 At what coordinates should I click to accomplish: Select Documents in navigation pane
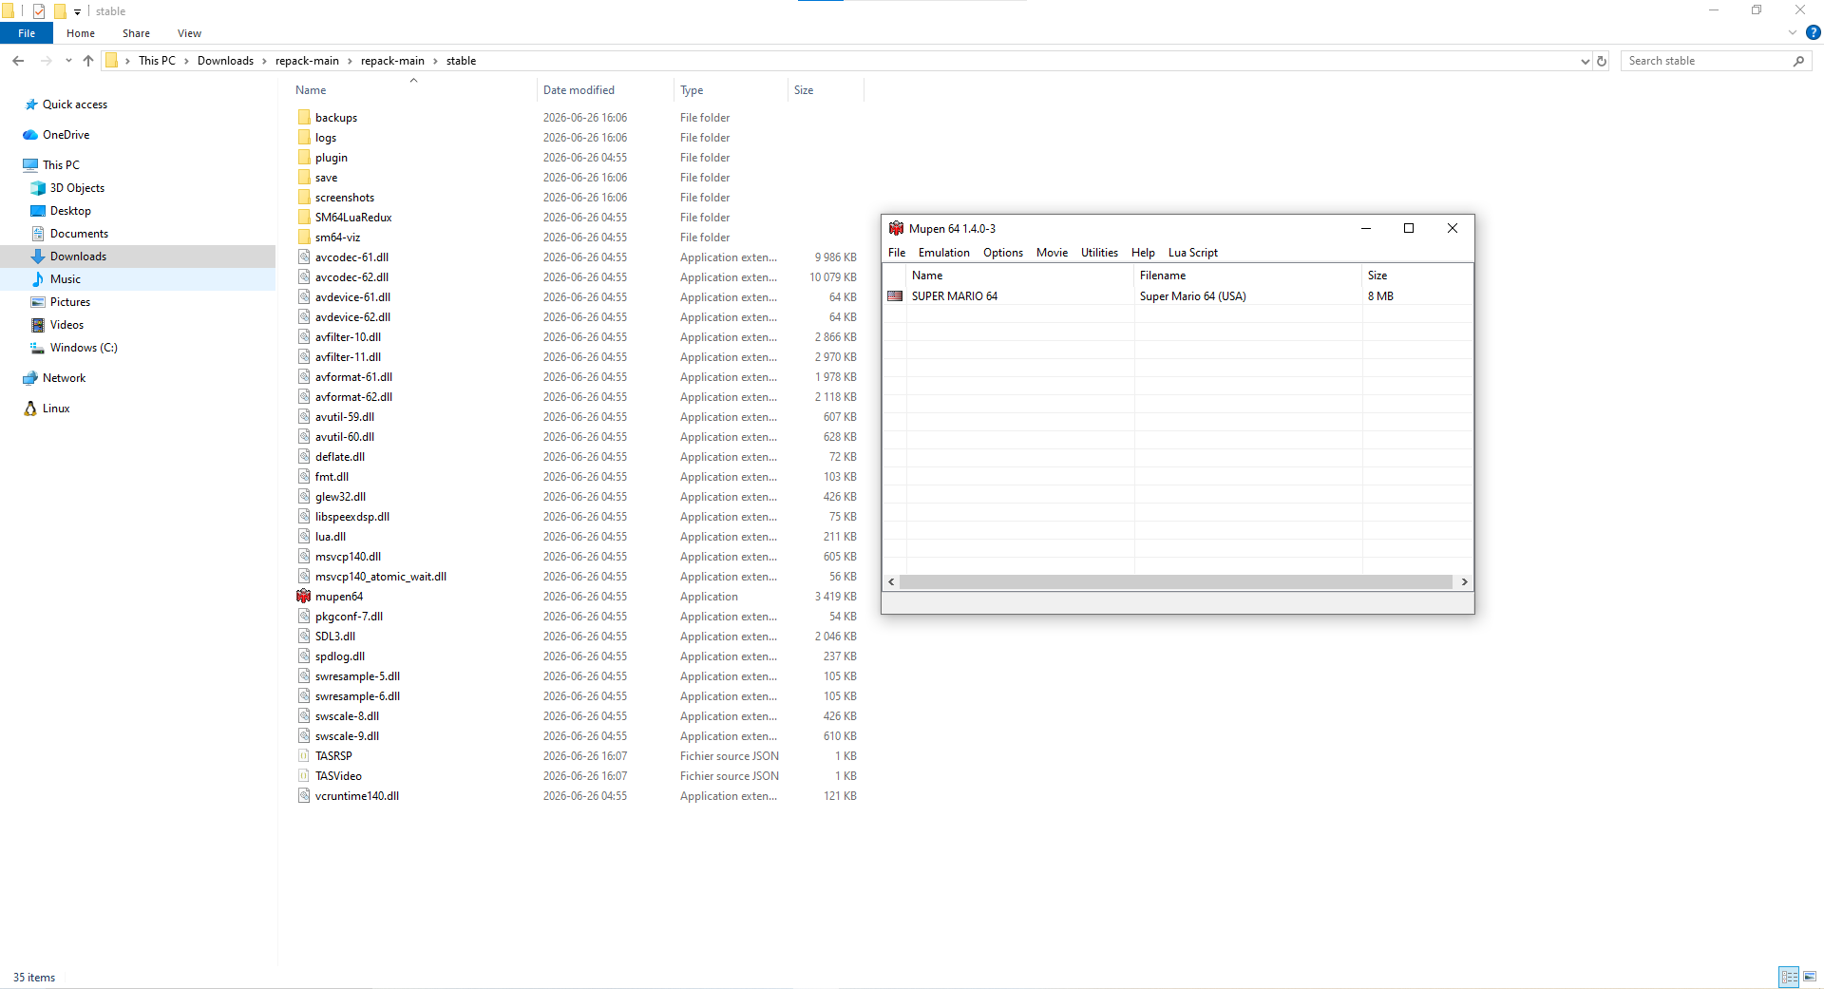click(79, 234)
